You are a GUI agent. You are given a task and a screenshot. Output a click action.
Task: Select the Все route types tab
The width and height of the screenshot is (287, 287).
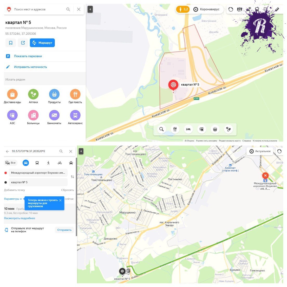(x=11, y=163)
